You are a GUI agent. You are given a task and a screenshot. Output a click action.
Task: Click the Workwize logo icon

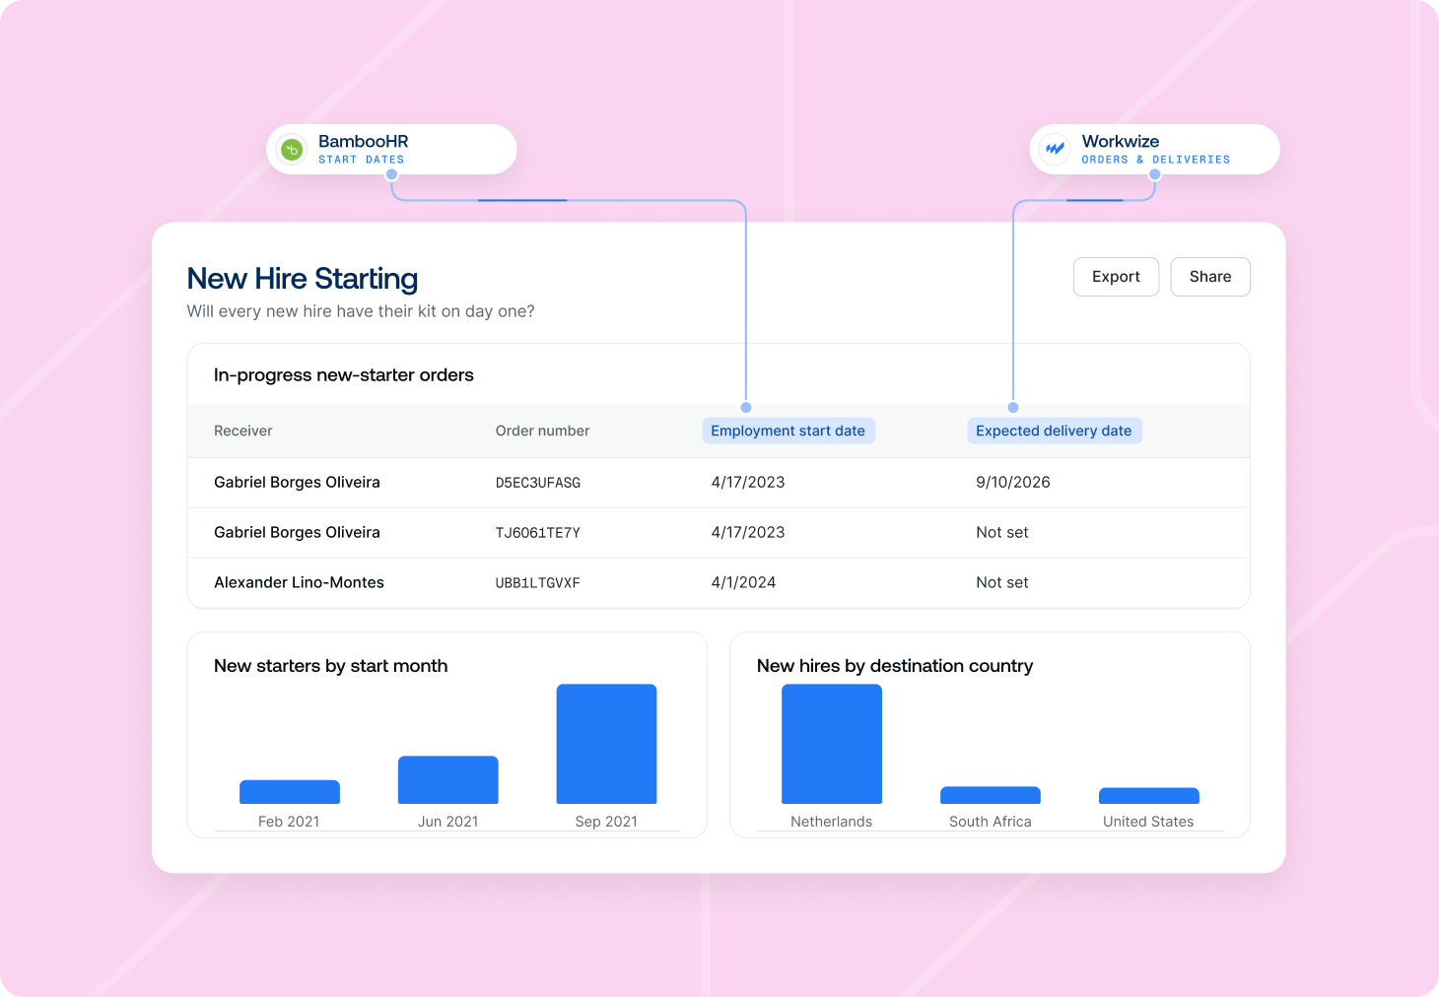(x=1055, y=150)
